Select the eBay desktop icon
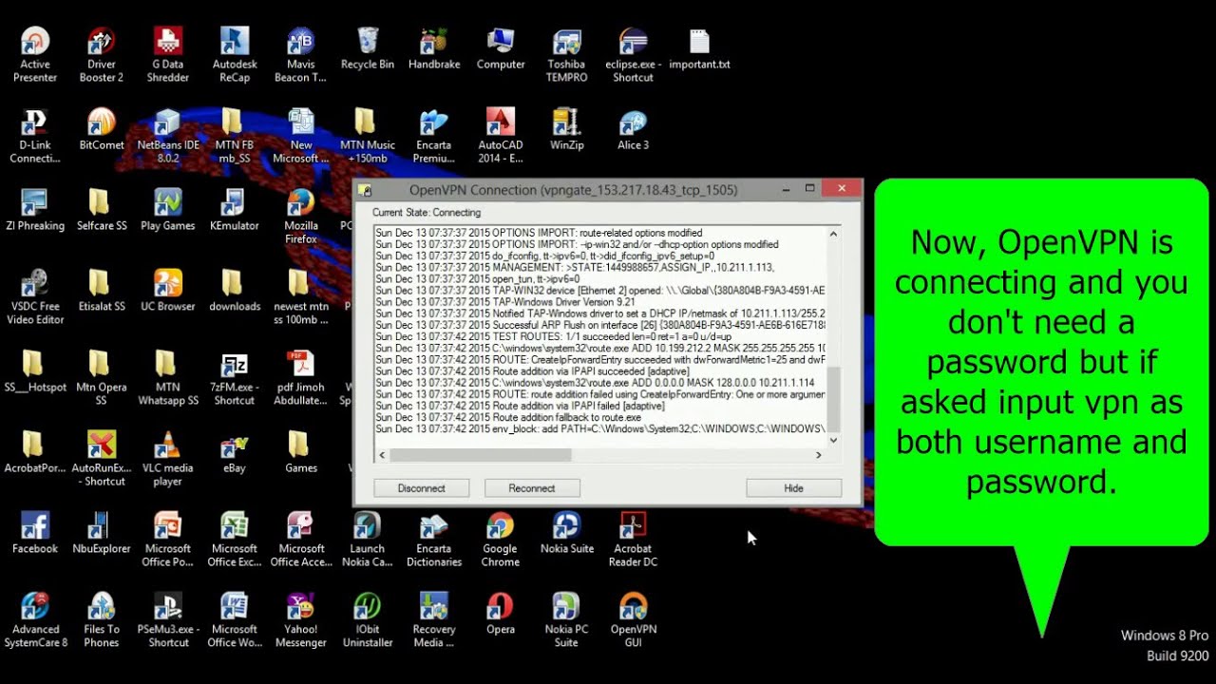This screenshot has height=684, width=1216. pyautogui.click(x=235, y=452)
